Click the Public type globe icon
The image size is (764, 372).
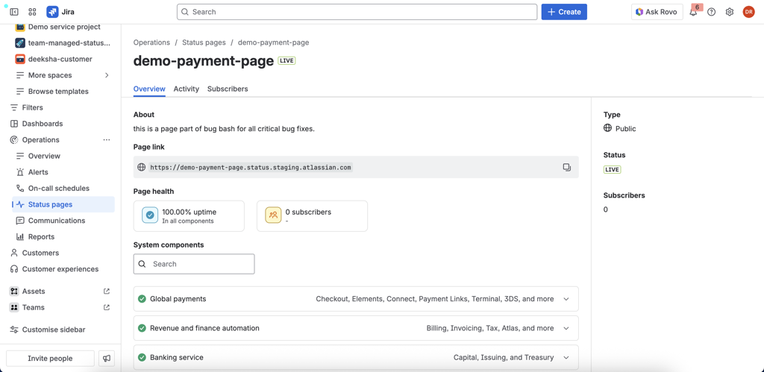(x=607, y=128)
